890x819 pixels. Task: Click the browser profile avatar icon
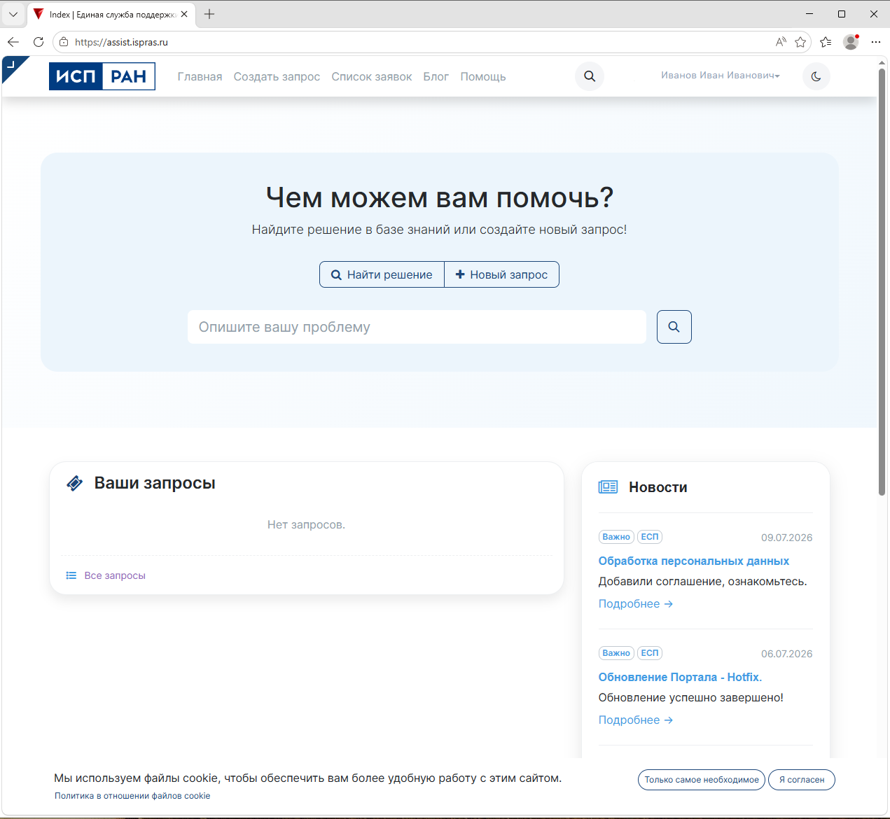[x=851, y=42]
